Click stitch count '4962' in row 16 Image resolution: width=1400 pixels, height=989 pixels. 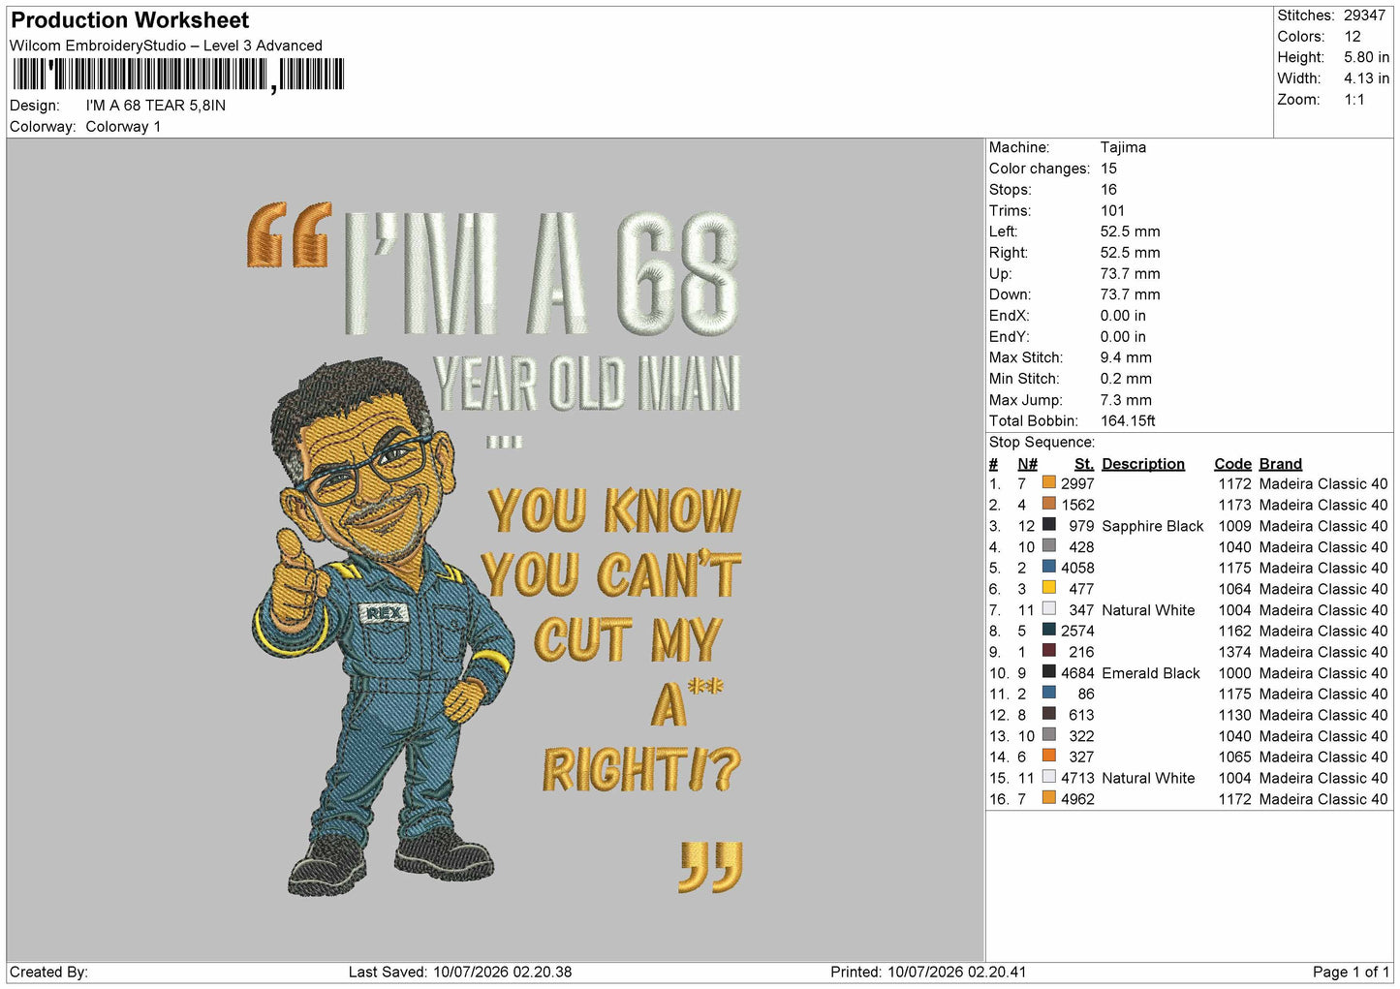coord(1077,799)
